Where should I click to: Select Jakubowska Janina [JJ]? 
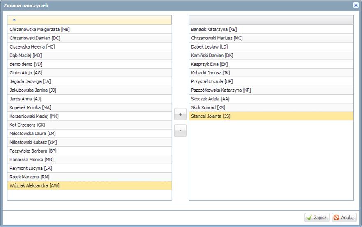(x=90, y=90)
